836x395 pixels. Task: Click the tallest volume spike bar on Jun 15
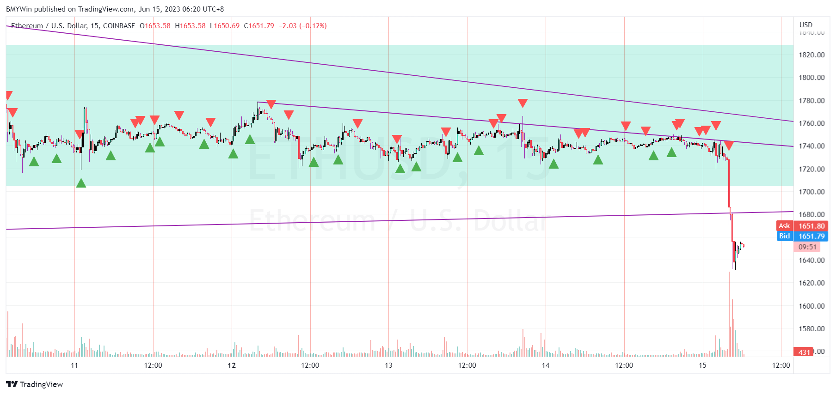tap(729, 314)
